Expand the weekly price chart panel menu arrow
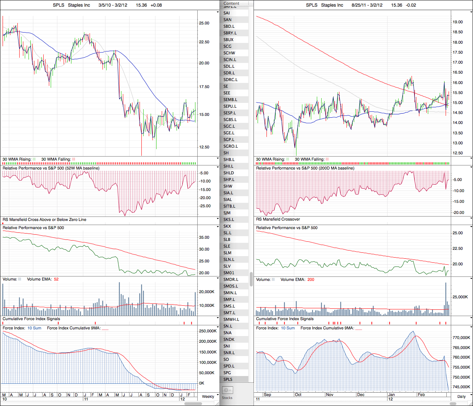Viewport: 473px width, 406px height. (x=218, y=12)
